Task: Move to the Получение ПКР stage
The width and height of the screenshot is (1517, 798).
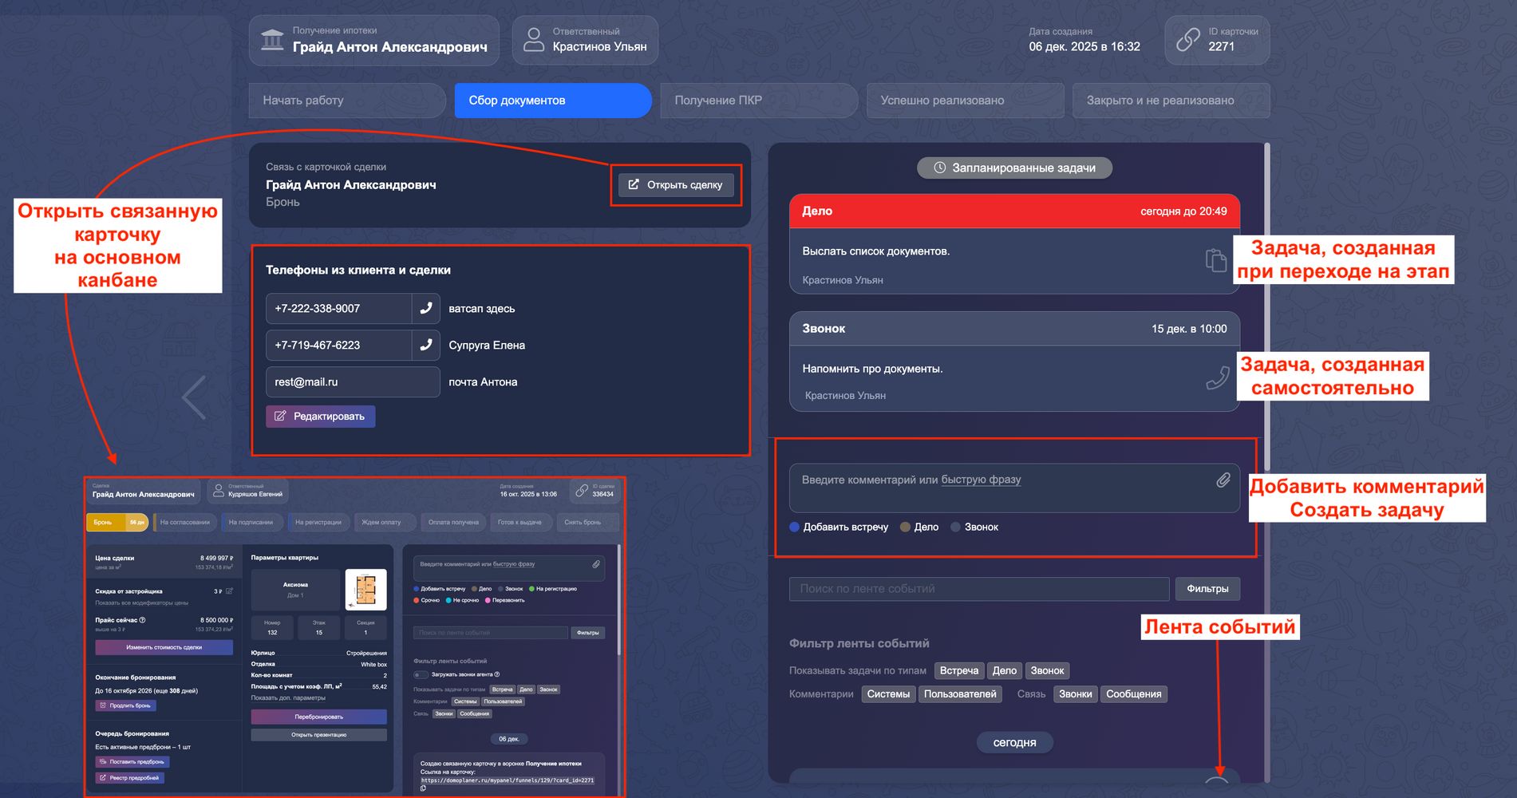Action: 759,101
